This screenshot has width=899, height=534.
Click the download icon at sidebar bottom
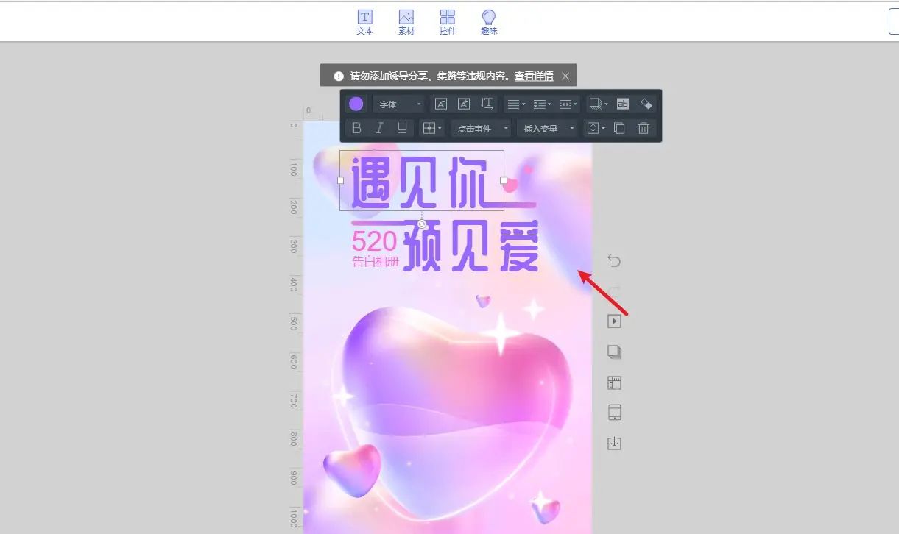pos(614,443)
